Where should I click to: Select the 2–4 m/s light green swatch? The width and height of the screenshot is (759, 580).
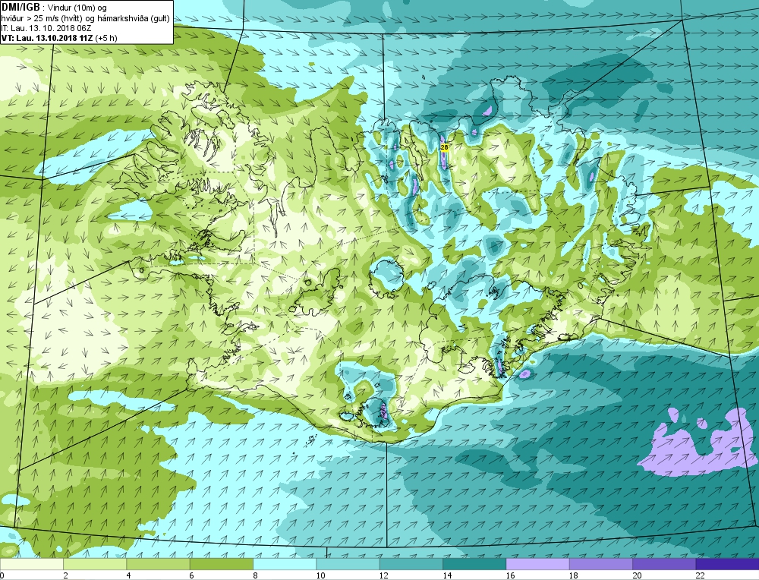click(x=95, y=564)
